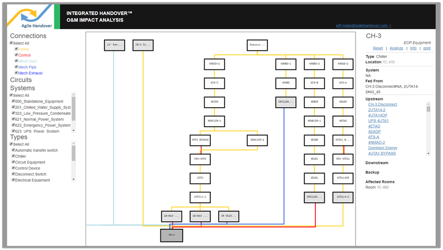Screen dimensions: 443x250
Task: Click the Agile Handover logo
Action: coord(30,17)
